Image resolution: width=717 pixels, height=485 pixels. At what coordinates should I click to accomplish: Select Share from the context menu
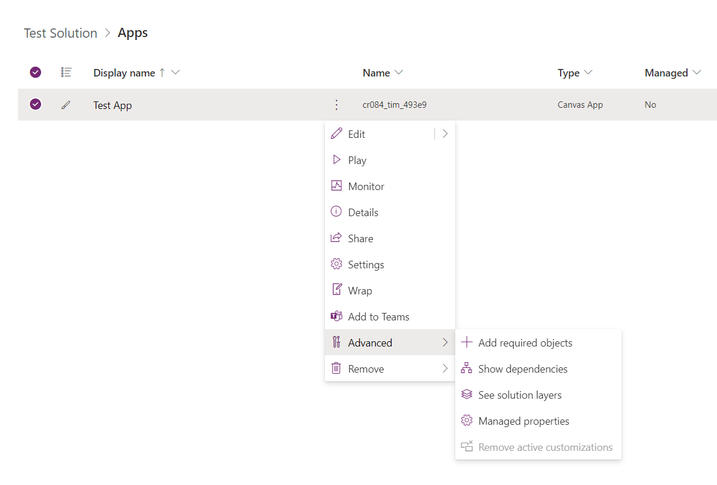pyautogui.click(x=390, y=238)
